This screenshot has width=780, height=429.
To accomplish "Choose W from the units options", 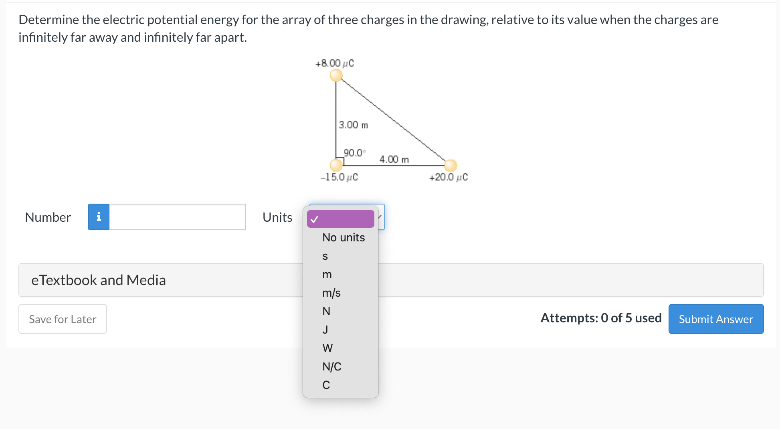I will point(328,348).
